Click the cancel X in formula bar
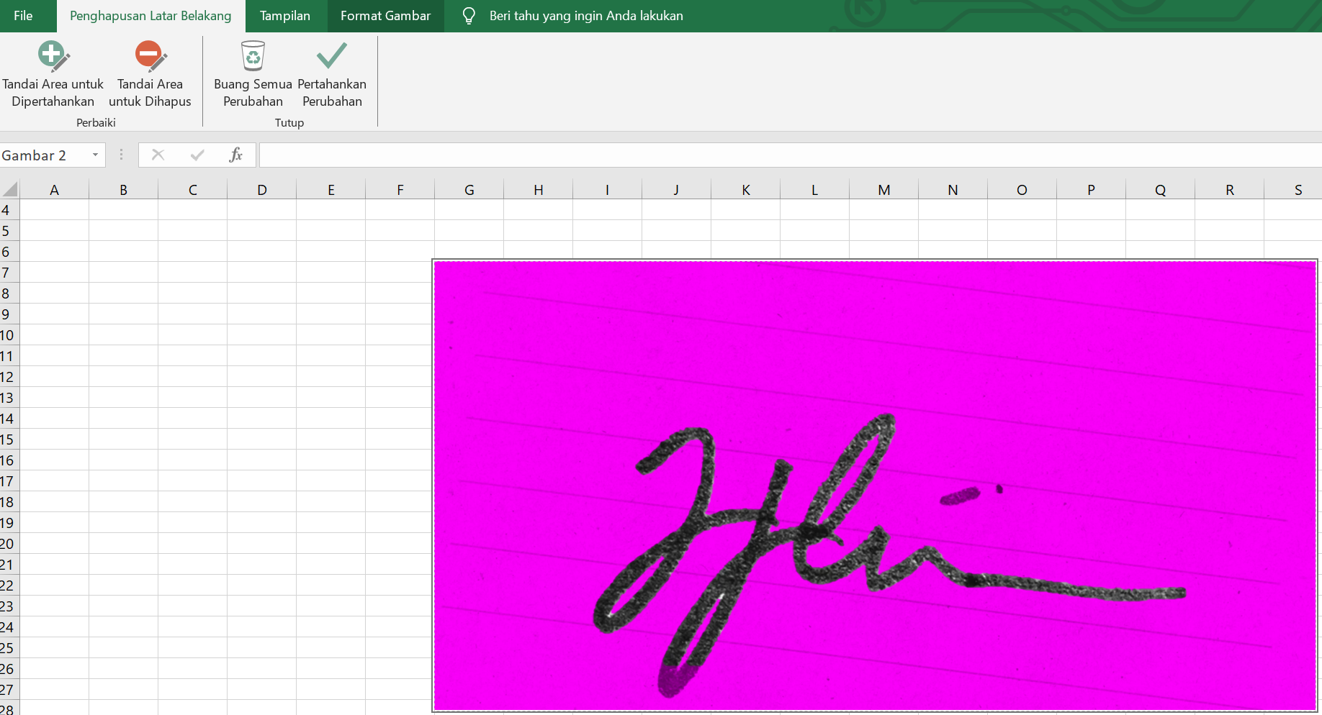 click(158, 154)
